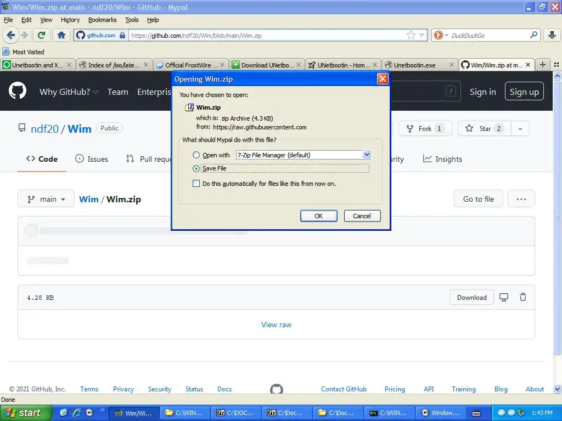Image resolution: width=562 pixels, height=421 pixels.
Task: Click the Most Visited bookmarks icon
Action: pos(5,52)
